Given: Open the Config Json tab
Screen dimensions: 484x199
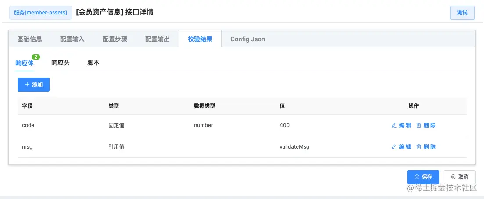Looking at the screenshot, I should 247,39.
